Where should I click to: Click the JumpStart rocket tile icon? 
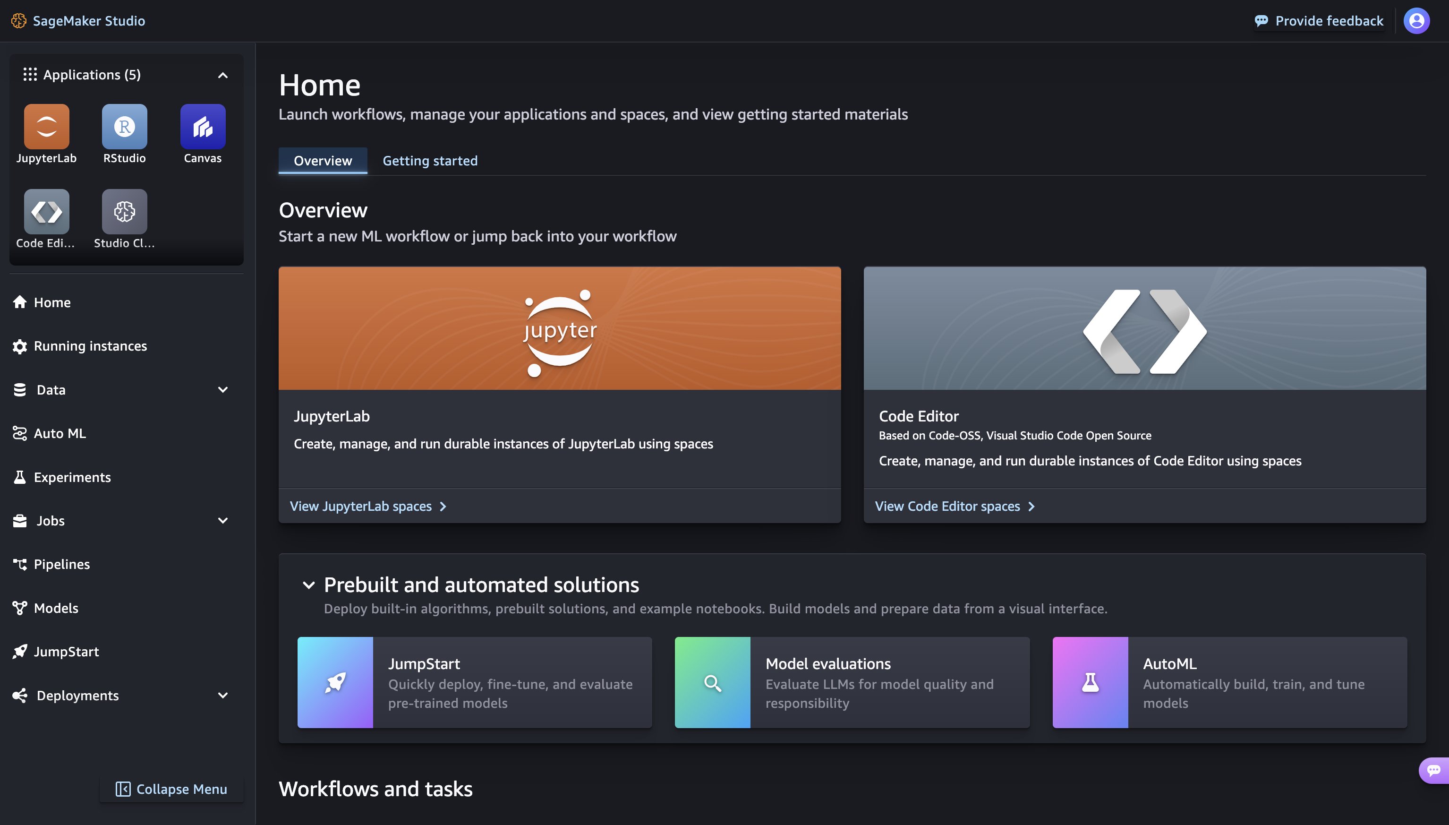pos(335,682)
